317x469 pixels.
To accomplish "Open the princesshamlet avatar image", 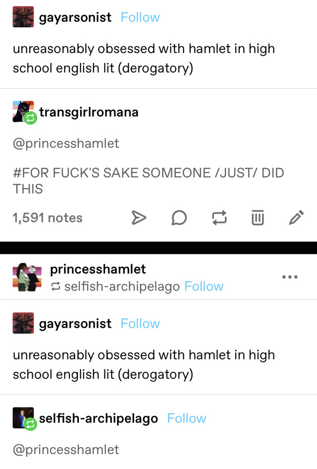I will (x=27, y=277).
